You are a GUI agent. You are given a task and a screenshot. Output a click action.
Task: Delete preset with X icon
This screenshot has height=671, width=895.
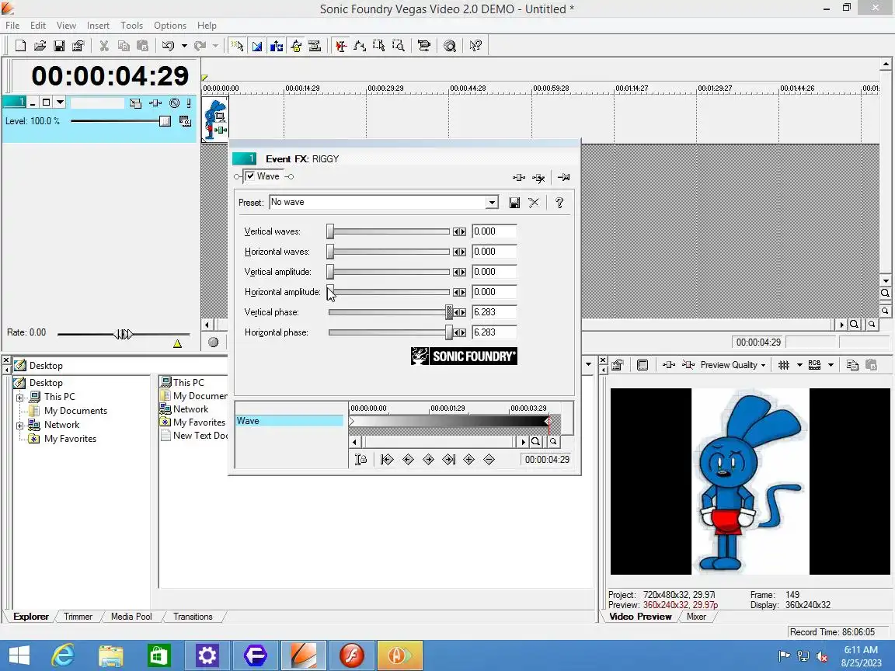534,203
